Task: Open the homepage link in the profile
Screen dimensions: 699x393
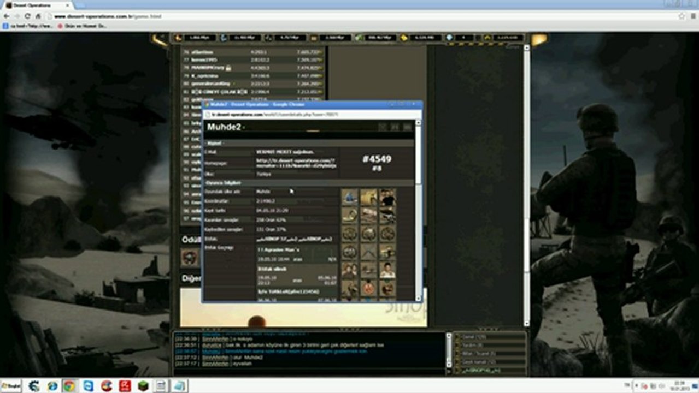Action: coord(297,163)
